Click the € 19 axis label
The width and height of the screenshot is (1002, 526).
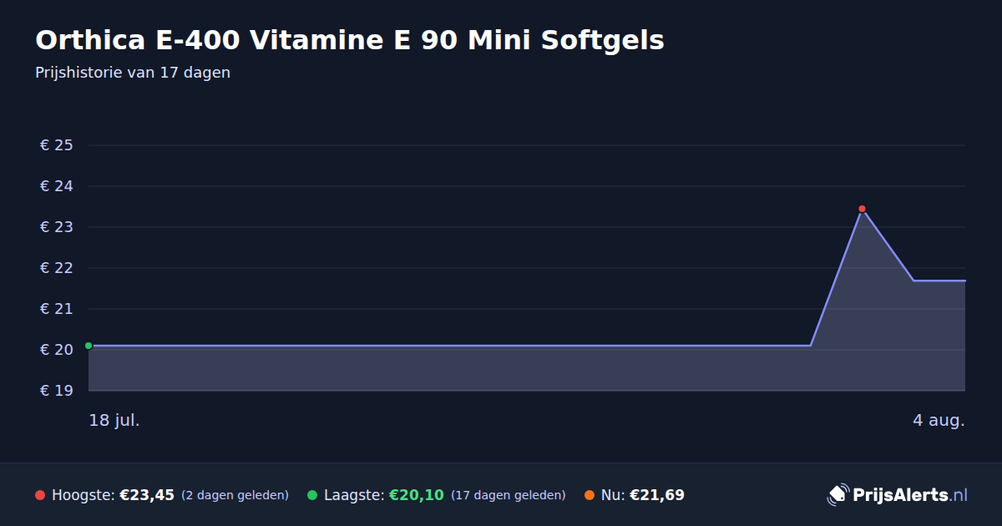tap(57, 391)
